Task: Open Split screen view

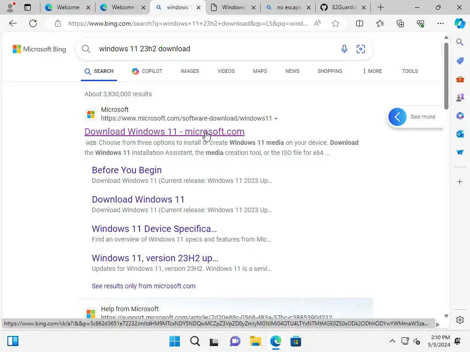Action: [359, 23]
